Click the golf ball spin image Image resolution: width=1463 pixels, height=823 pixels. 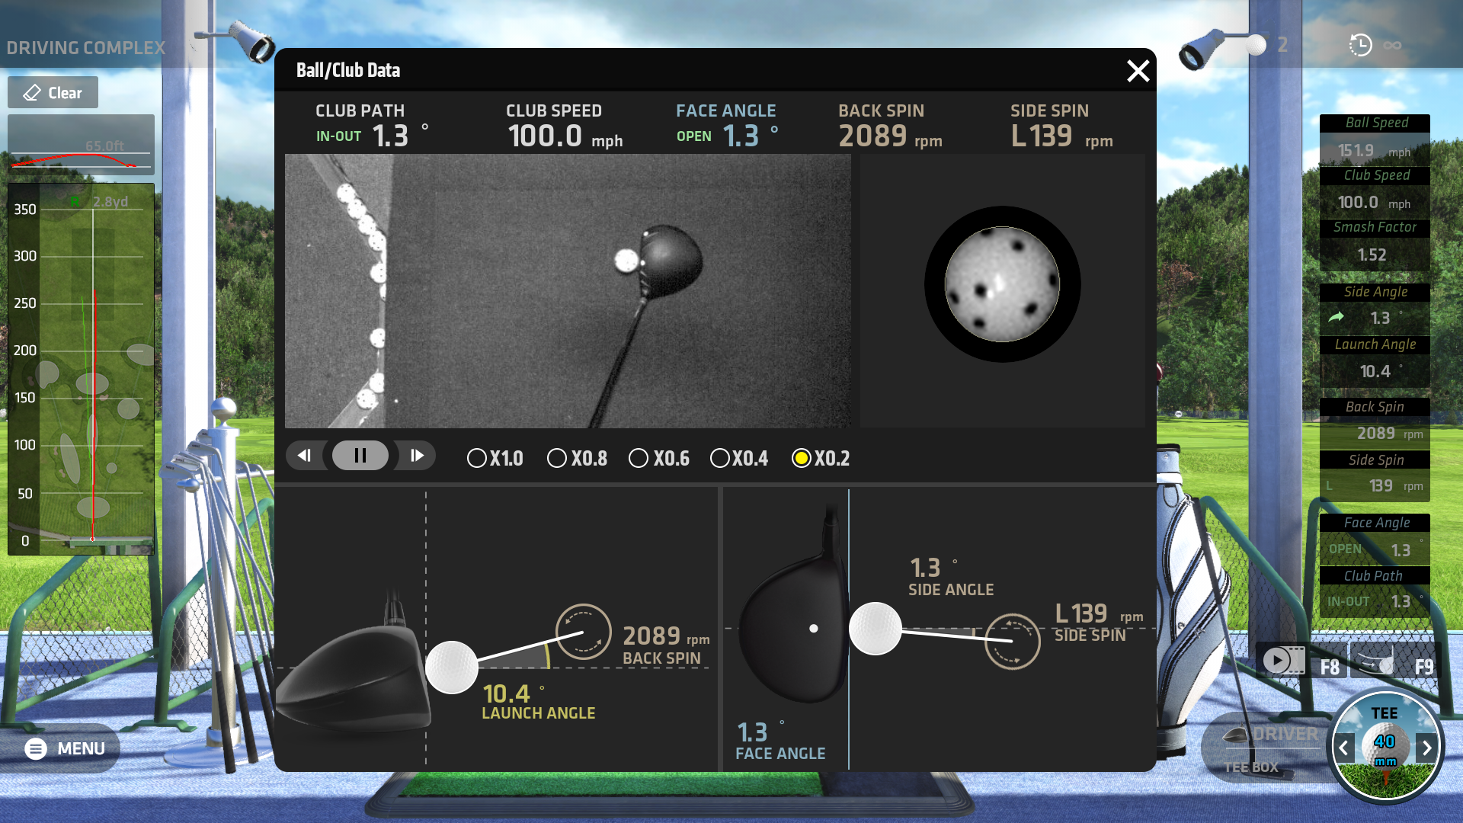pos(1002,284)
